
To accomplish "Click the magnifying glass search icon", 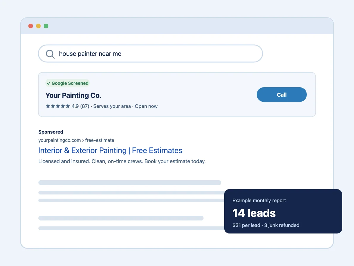I will (50, 54).
